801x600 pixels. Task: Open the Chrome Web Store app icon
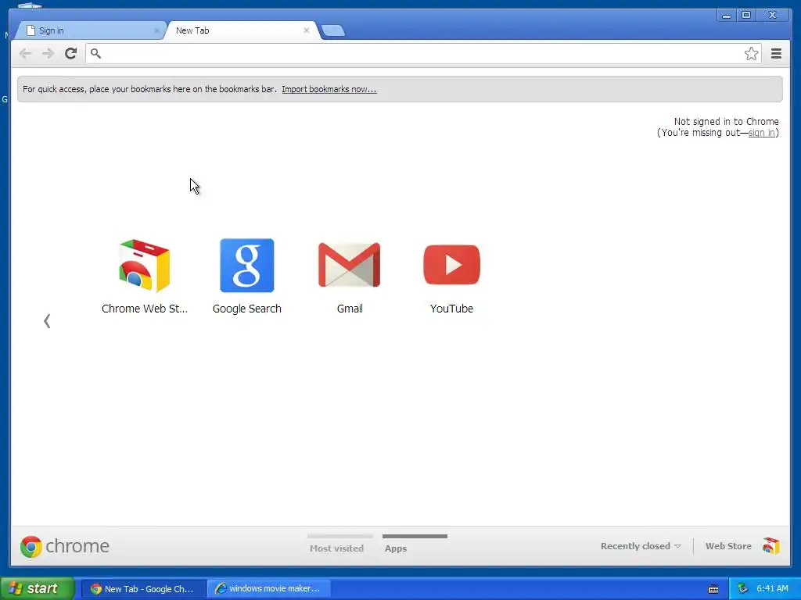coord(145,266)
